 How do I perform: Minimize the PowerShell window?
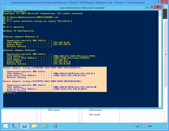pyautogui.click(x=147, y=7)
